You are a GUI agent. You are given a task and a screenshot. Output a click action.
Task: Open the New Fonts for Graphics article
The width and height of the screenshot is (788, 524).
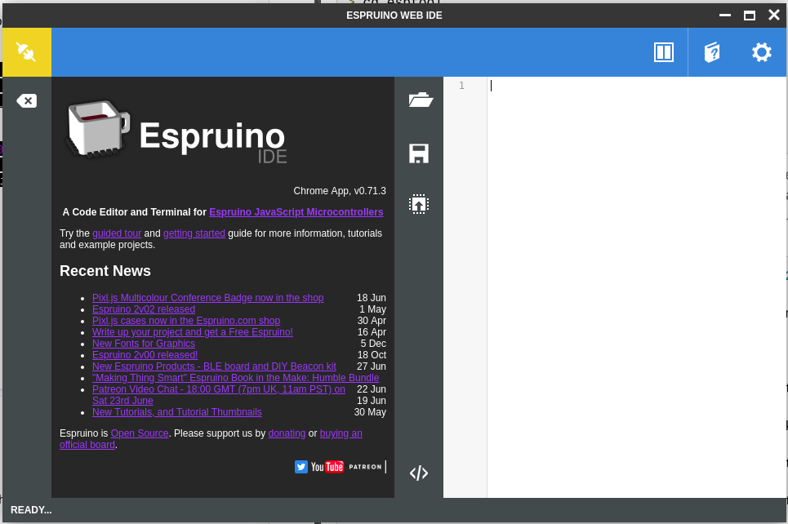click(144, 344)
